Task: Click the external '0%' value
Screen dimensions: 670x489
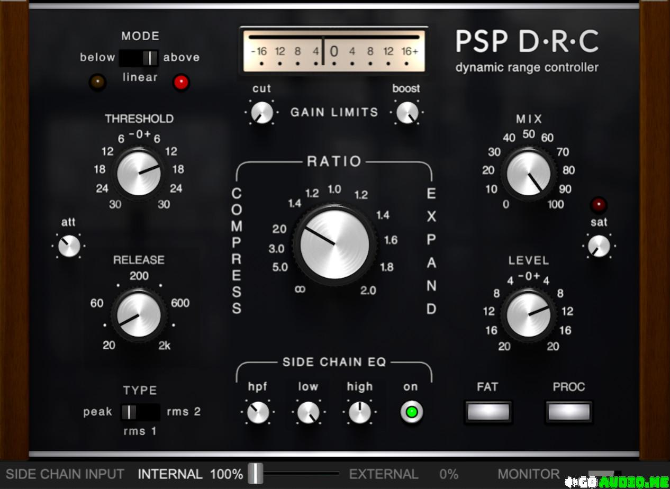Action: coord(449,474)
